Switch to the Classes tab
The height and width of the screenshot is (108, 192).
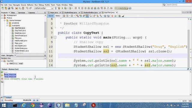click(31, 13)
